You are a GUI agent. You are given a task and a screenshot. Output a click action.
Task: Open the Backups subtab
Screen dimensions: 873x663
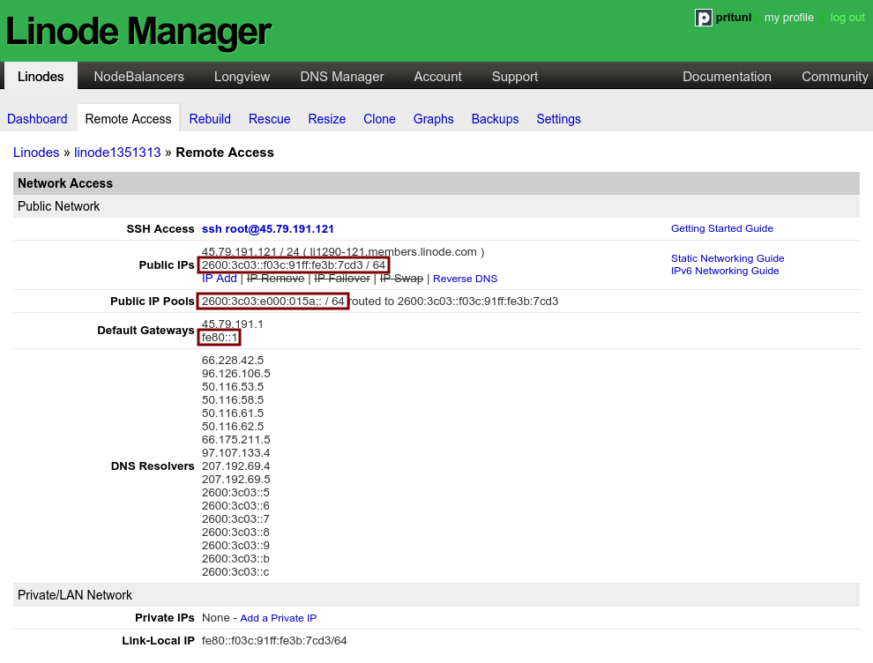495,119
